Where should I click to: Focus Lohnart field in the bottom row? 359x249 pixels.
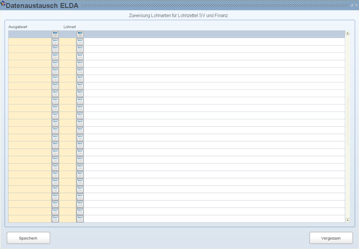pos(67,219)
